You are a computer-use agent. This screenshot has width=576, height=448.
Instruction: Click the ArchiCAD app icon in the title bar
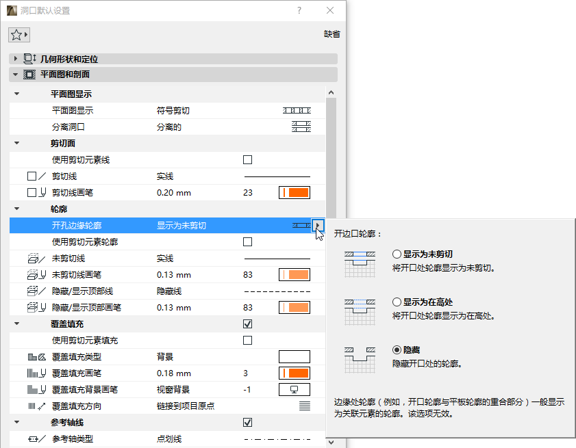click(x=12, y=11)
